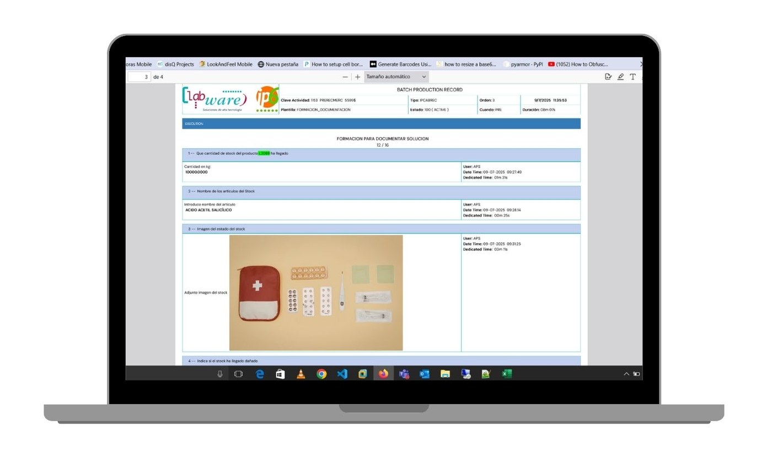Switch to Firefox in the taskbar

(x=383, y=374)
